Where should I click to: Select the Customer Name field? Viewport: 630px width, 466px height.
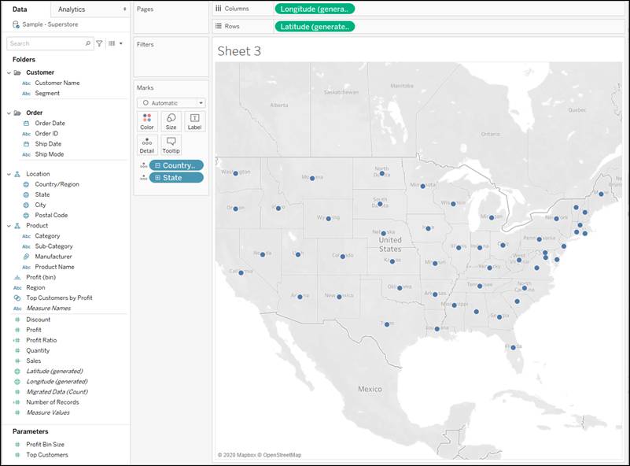click(57, 83)
